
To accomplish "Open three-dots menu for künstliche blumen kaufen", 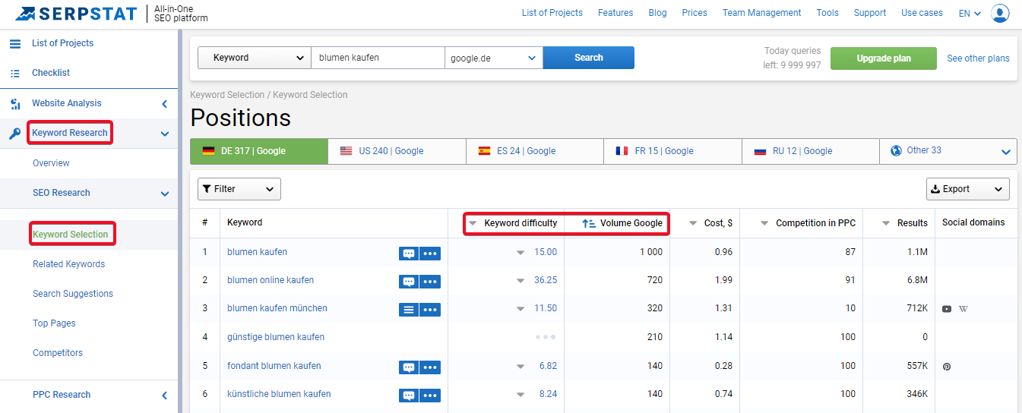I will pos(430,395).
